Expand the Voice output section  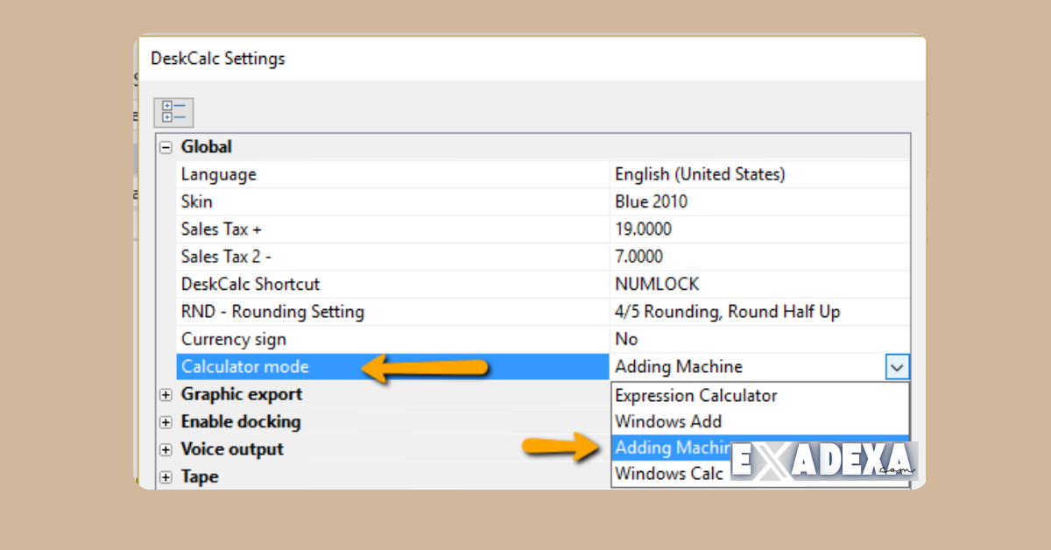(166, 449)
